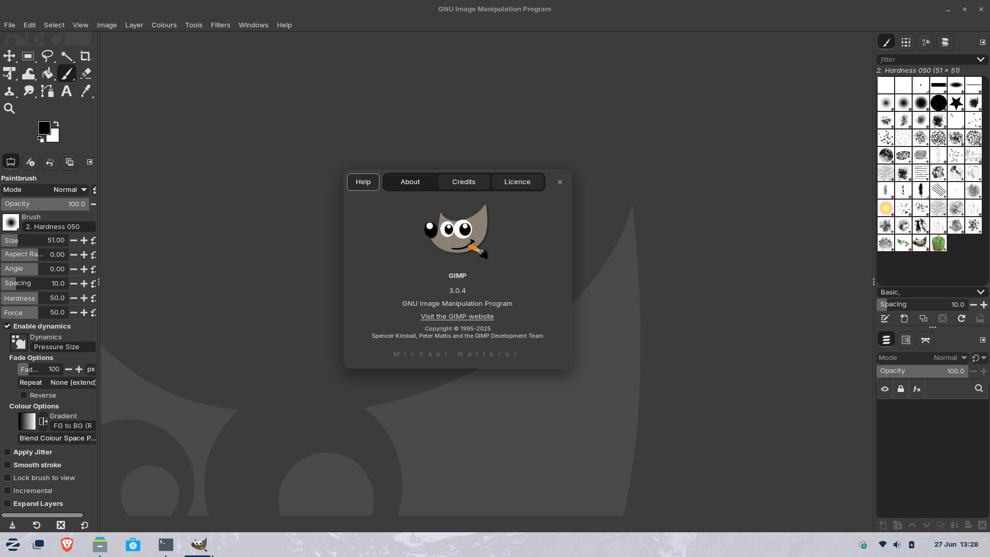This screenshot has width=990, height=557.
Task: Select the Warp Transform tool
Action: point(28,74)
